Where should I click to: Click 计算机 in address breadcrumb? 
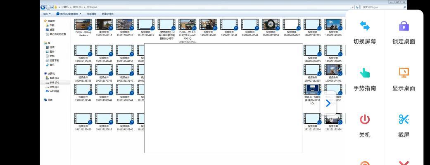(65, 7)
